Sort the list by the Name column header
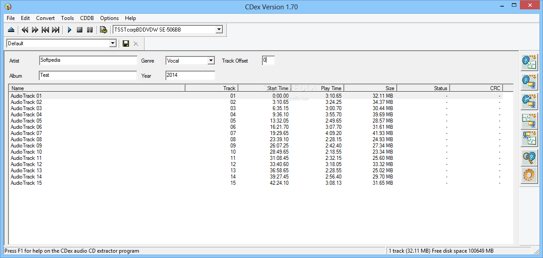The image size is (543, 258). (x=97, y=88)
